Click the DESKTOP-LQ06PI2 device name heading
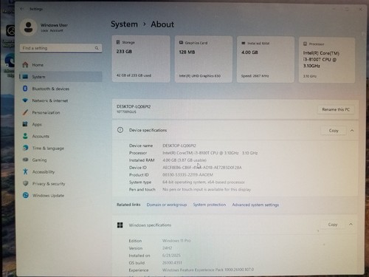 134,106
